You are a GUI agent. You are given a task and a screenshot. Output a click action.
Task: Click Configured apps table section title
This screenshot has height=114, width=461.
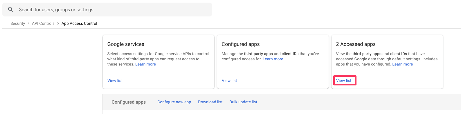tap(129, 102)
